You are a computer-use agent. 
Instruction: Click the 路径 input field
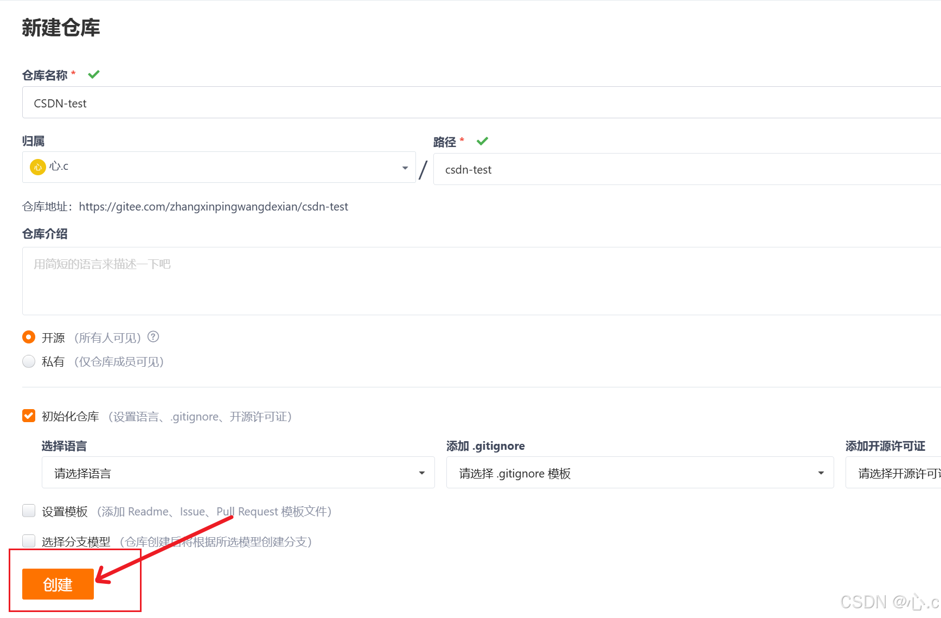coord(687,169)
